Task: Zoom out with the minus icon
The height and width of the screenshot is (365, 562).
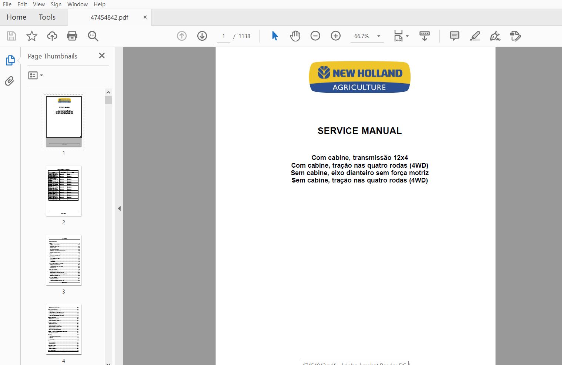Action: point(315,36)
